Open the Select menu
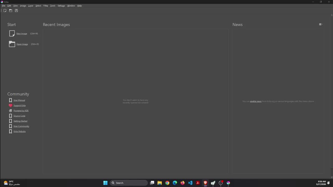 click(38, 6)
